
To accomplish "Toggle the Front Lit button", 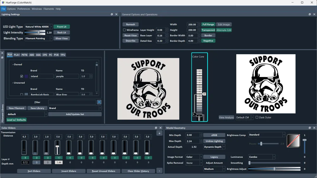I will tap(62, 27).
